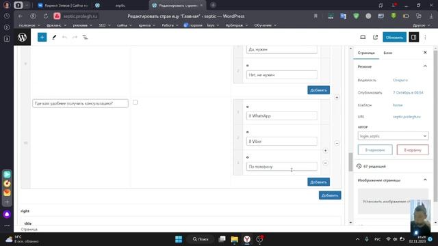The image size is (438, 246).
Task: Click the consultation question text field
Action: 80,103
